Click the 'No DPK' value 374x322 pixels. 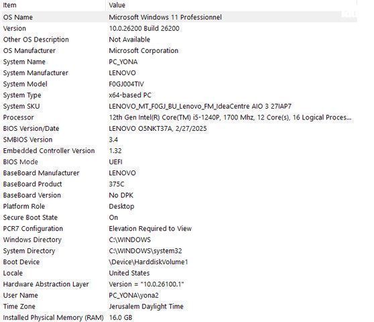pos(121,195)
